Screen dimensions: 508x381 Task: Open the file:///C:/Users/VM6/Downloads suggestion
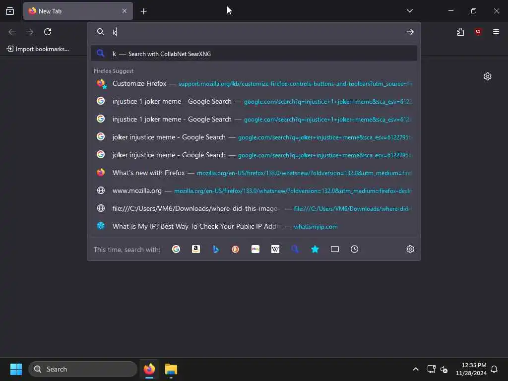[254, 208]
